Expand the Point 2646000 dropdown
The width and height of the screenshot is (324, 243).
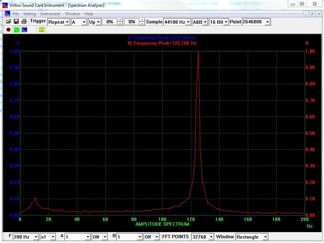[268, 22]
